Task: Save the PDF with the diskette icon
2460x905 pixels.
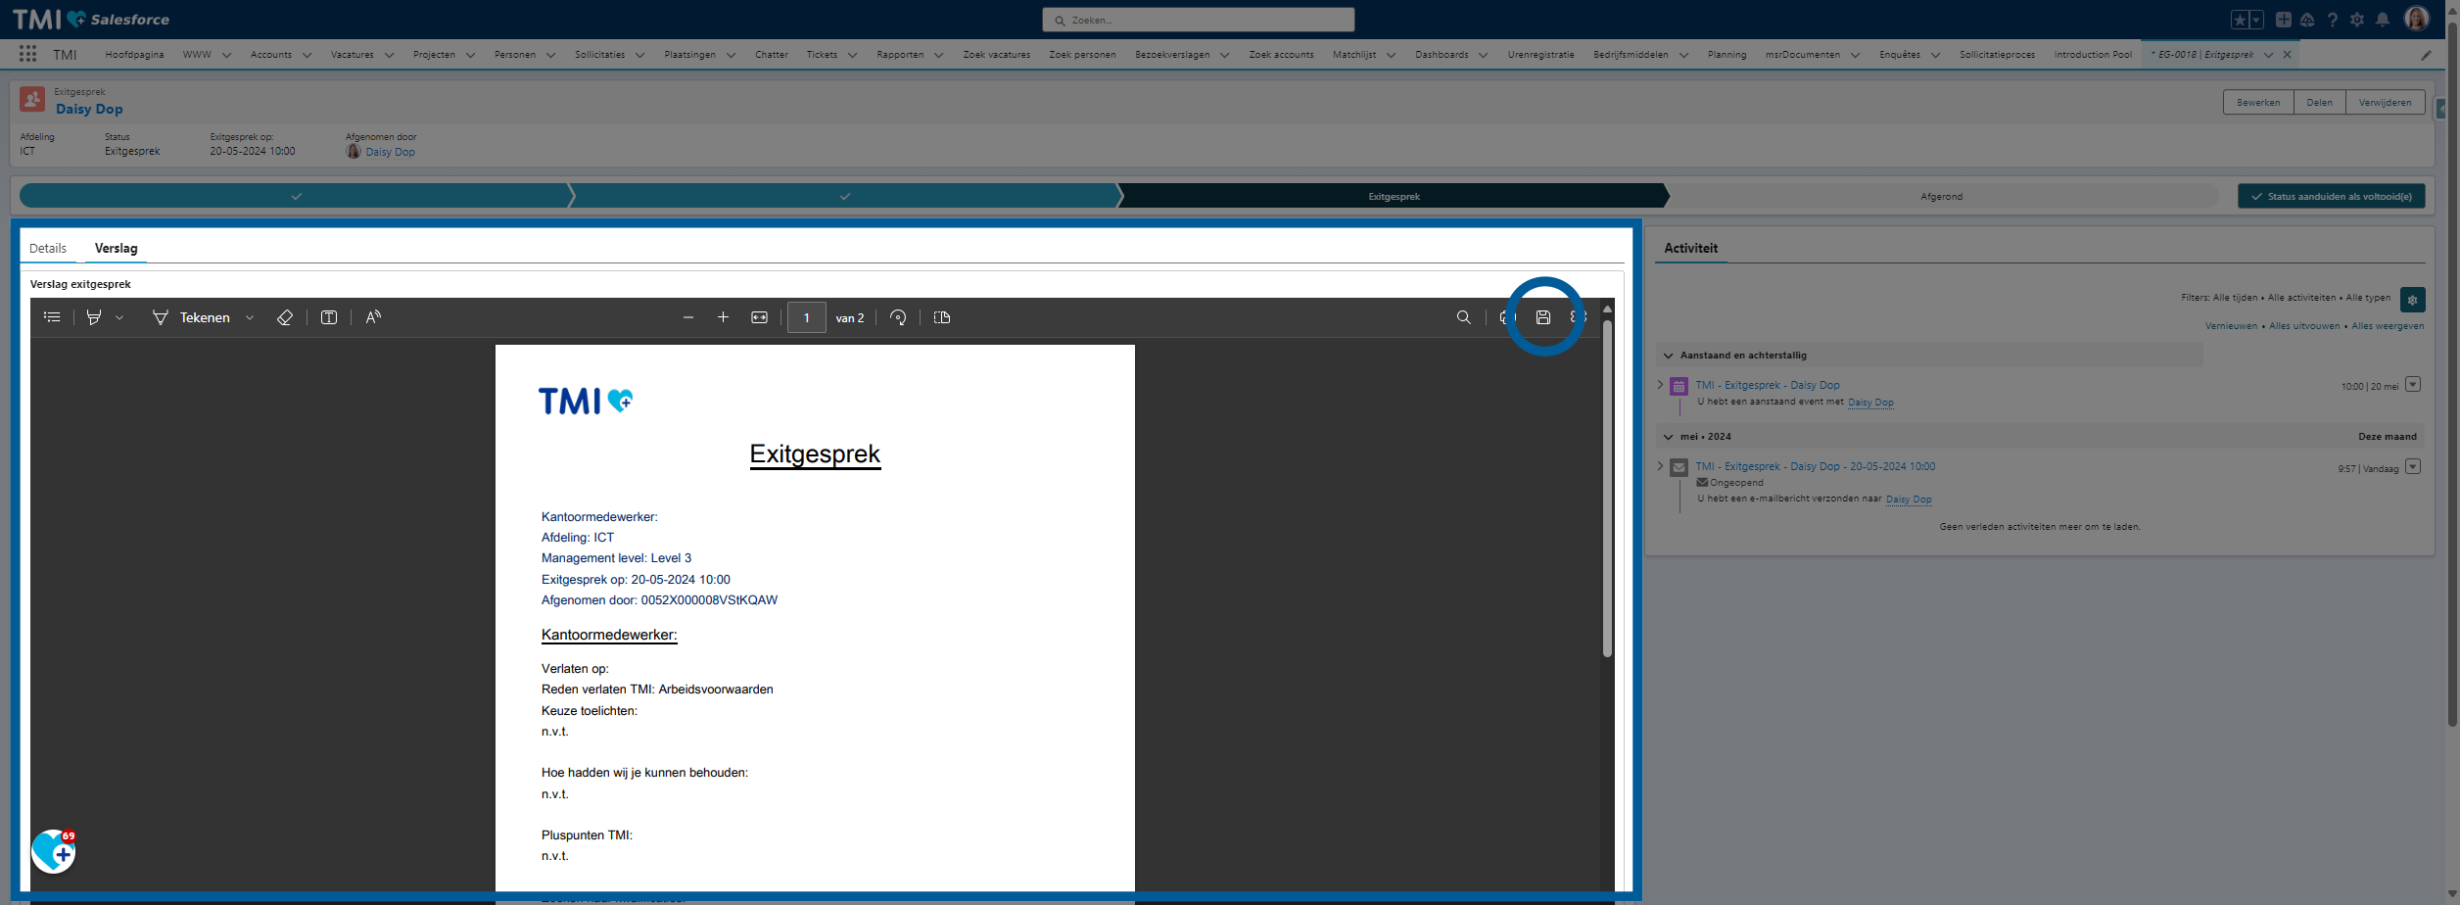Action: click(x=1543, y=317)
